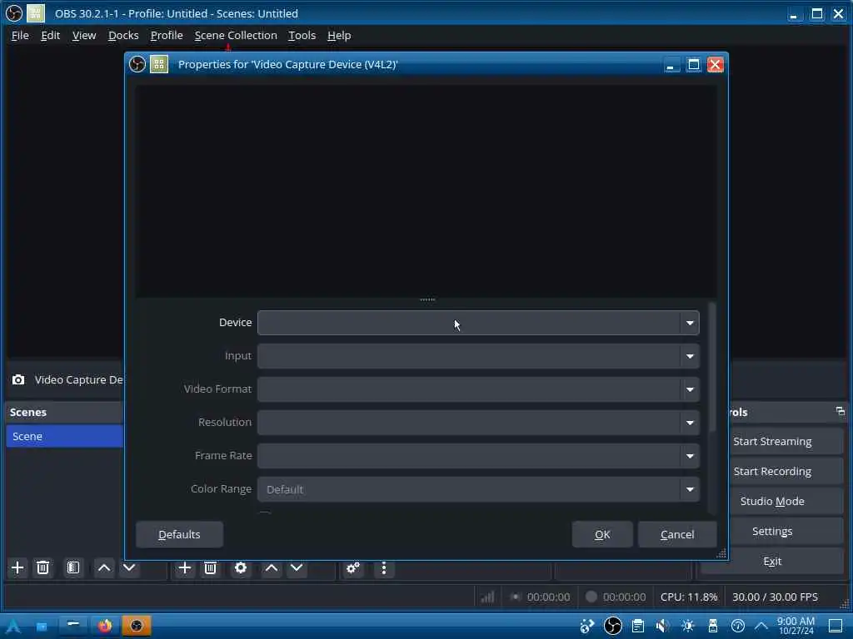
Task: Click the 'CPU: 11.8%' status text
Action: point(689,597)
